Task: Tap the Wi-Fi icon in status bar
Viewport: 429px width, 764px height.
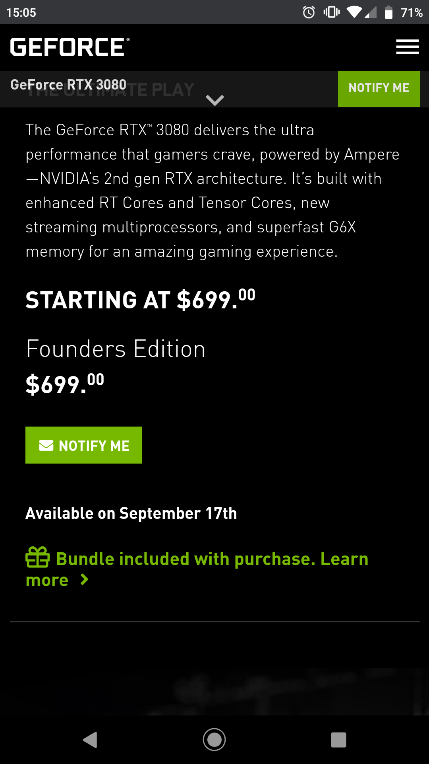Action: point(355,12)
